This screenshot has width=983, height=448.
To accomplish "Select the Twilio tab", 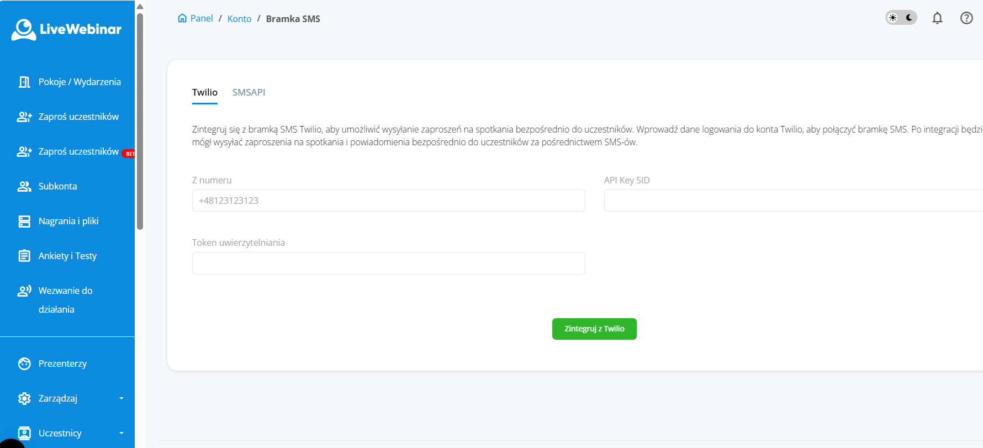I will click(204, 92).
